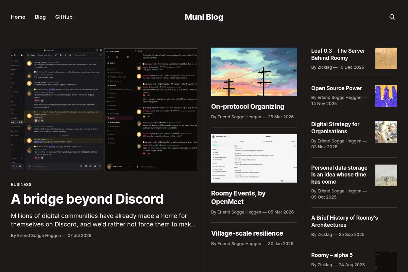The width and height of the screenshot is (408, 272).
Task: Click byline dated 03 Nov 2025
Action: point(339,144)
